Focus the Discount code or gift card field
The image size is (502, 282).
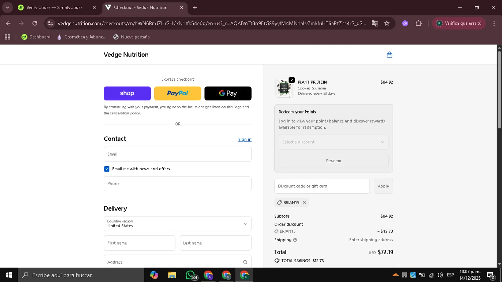(322, 186)
